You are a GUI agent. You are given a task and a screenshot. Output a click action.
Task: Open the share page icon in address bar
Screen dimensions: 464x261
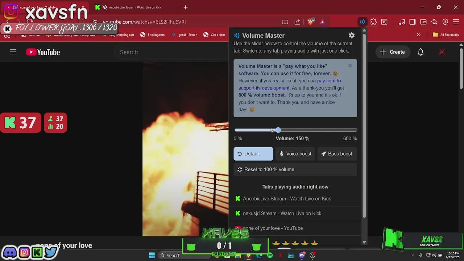click(297, 22)
